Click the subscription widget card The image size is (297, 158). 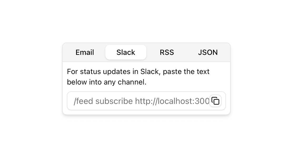click(146, 79)
